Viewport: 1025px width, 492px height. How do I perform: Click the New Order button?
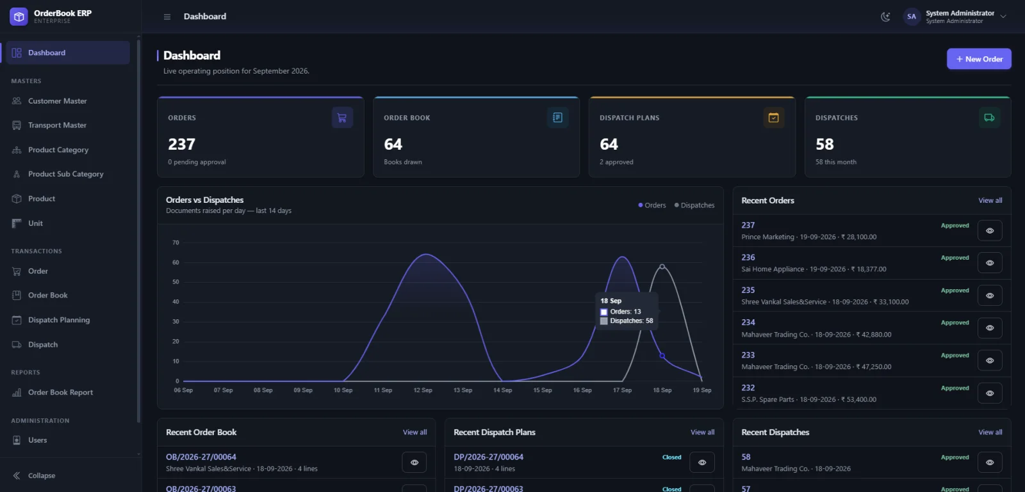pos(979,59)
